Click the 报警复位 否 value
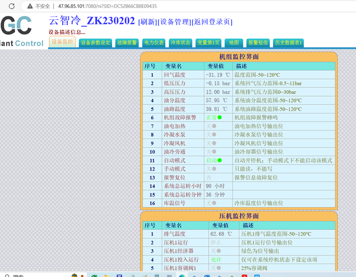Screen dimensions: 356x277 pos(208,177)
